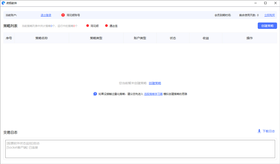280x164 pixels.
Task: Select the 策略类型 column header
Action: point(96,38)
